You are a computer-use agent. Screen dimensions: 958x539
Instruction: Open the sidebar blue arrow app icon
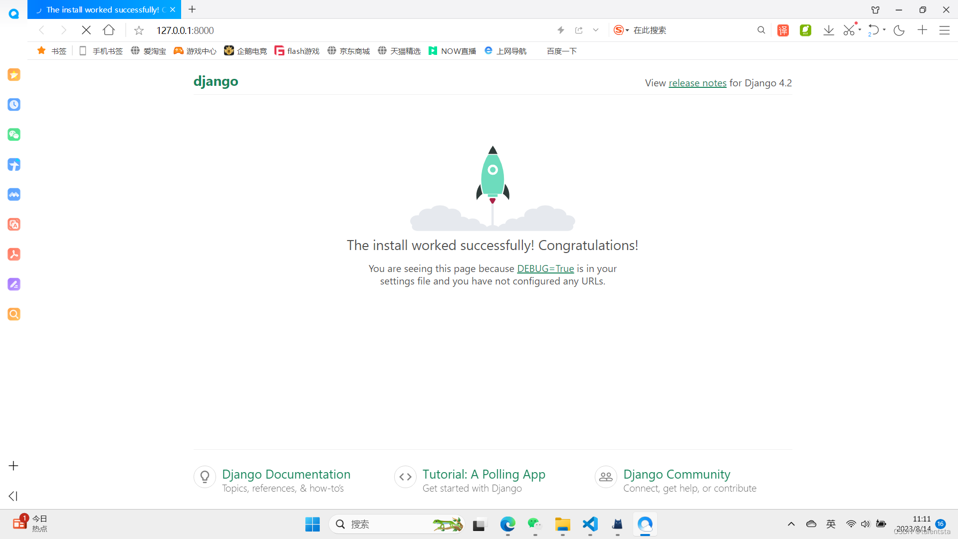(x=14, y=165)
